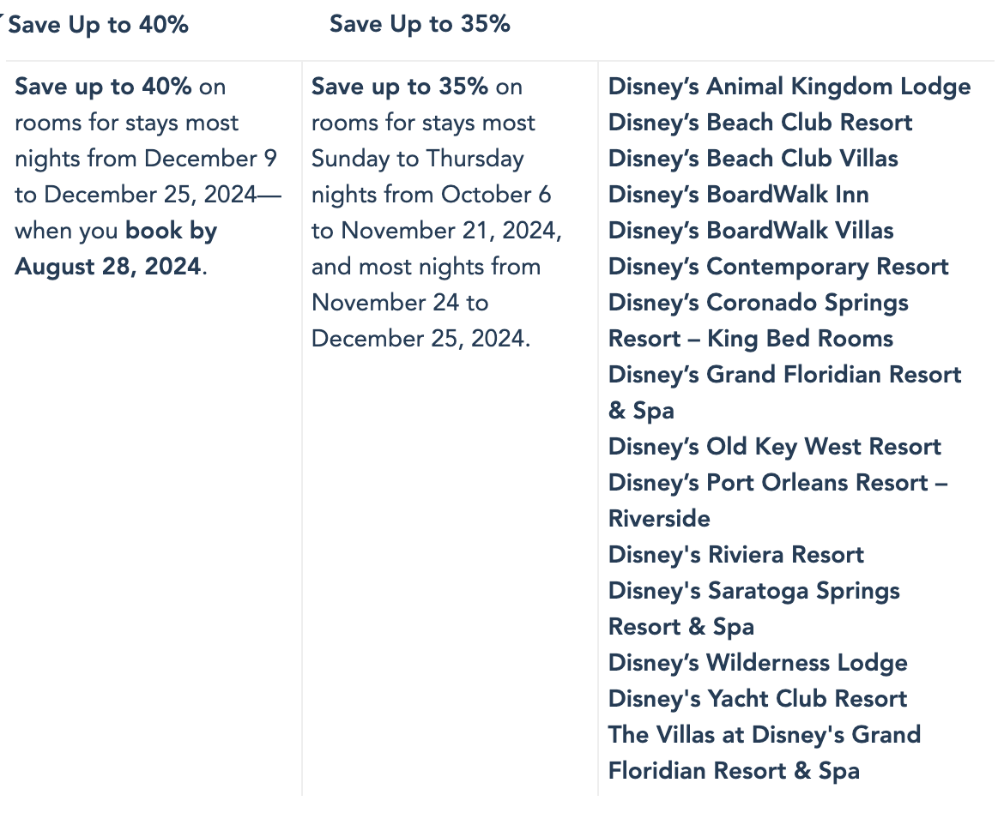Visit Disney's BoardWalk Inn page
The width and height of the screenshot is (1004, 813).
(x=738, y=195)
